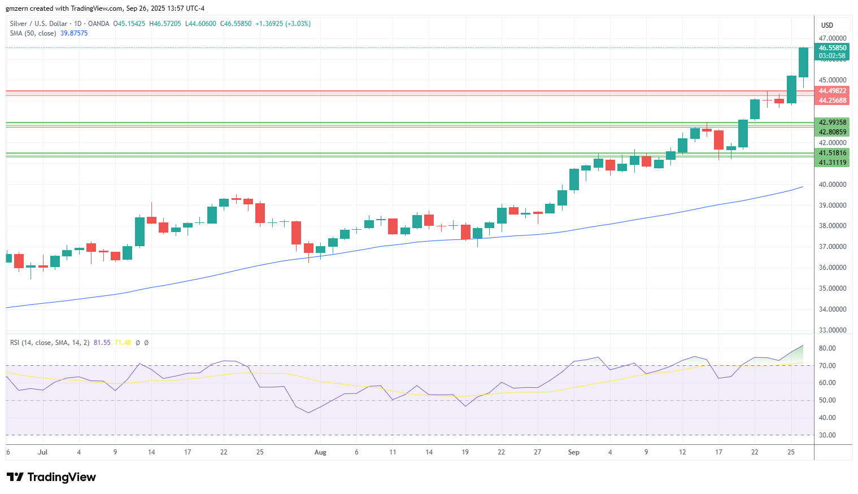Select the 41.31119 support level label

(x=833, y=163)
